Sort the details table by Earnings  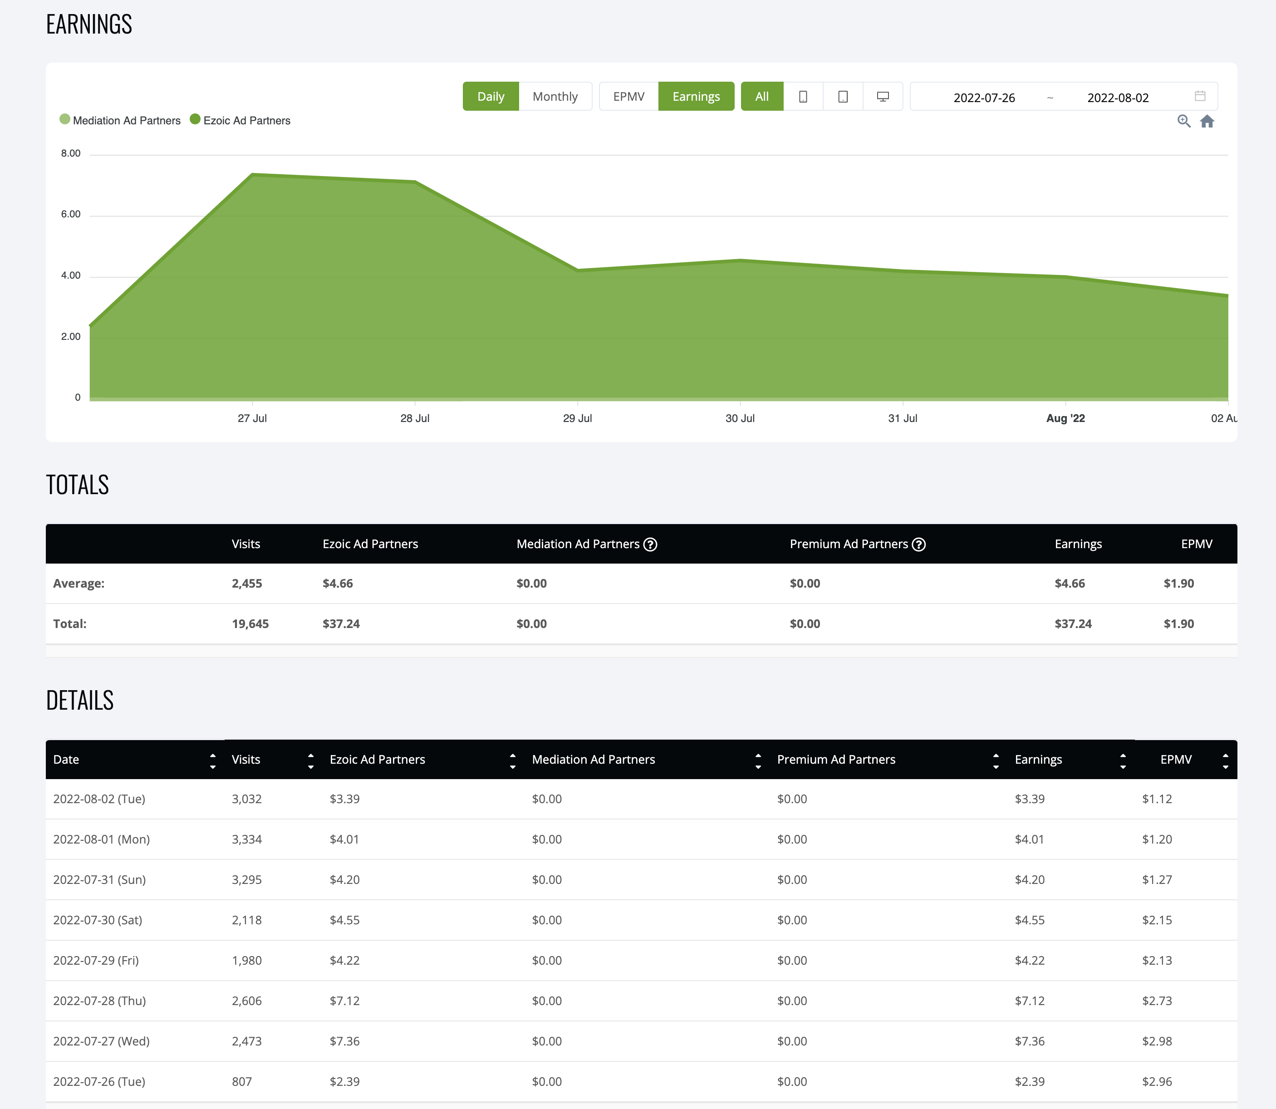click(1071, 760)
